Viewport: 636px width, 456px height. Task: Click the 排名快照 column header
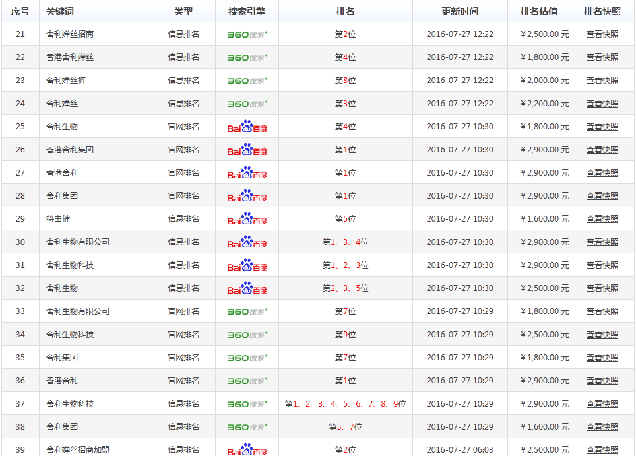[602, 11]
